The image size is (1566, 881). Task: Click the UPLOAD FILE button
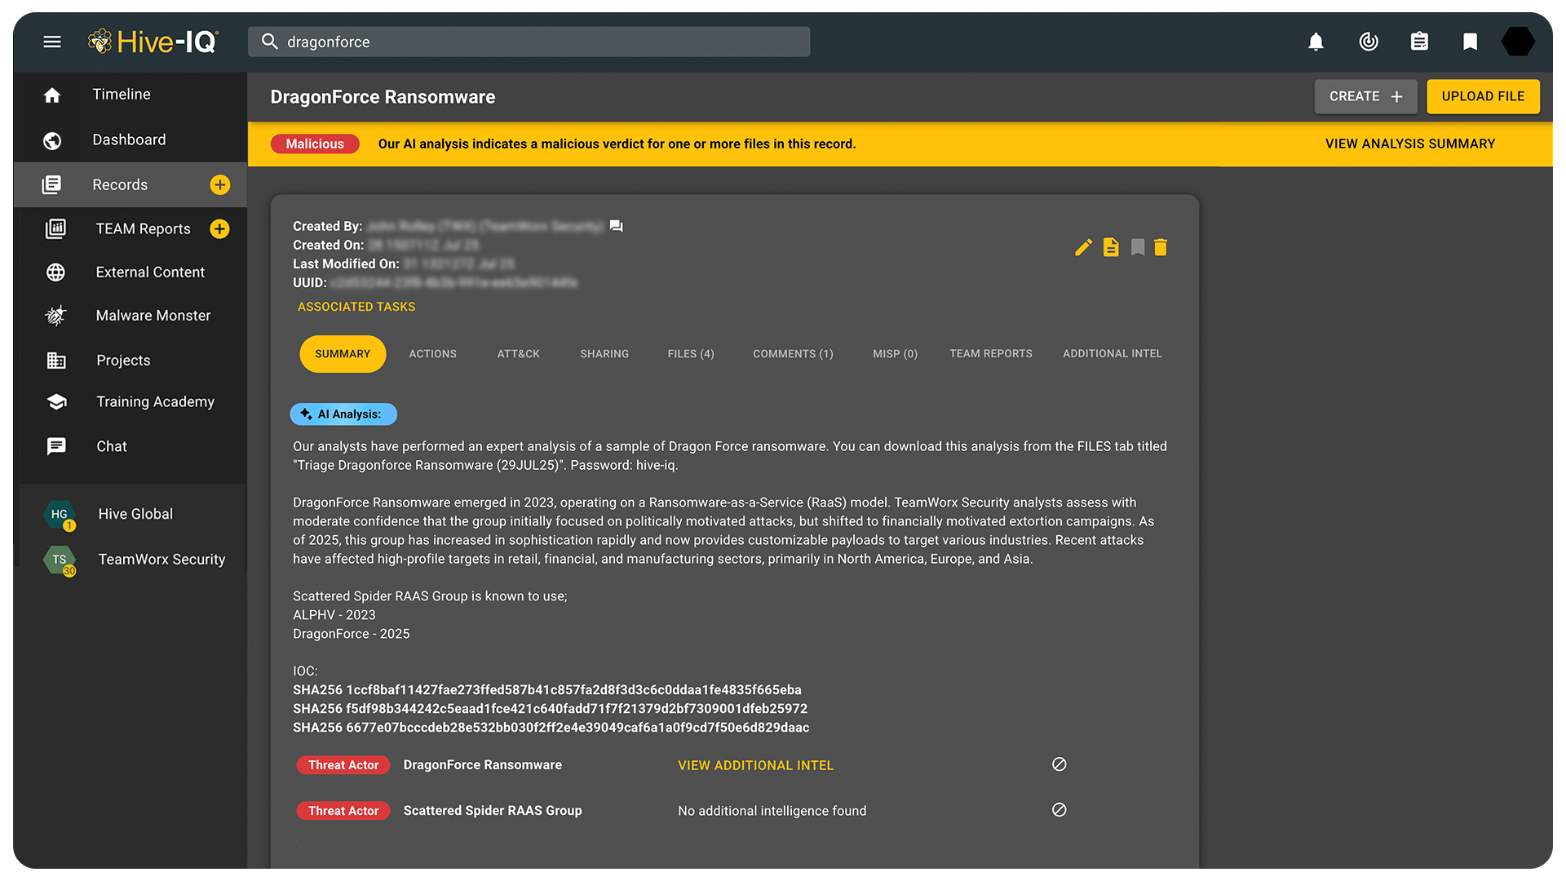pyautogui.click(x=1483, y=96)
